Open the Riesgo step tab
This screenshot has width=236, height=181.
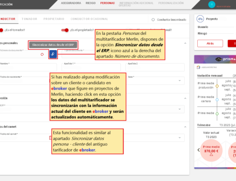coord(91,3)
